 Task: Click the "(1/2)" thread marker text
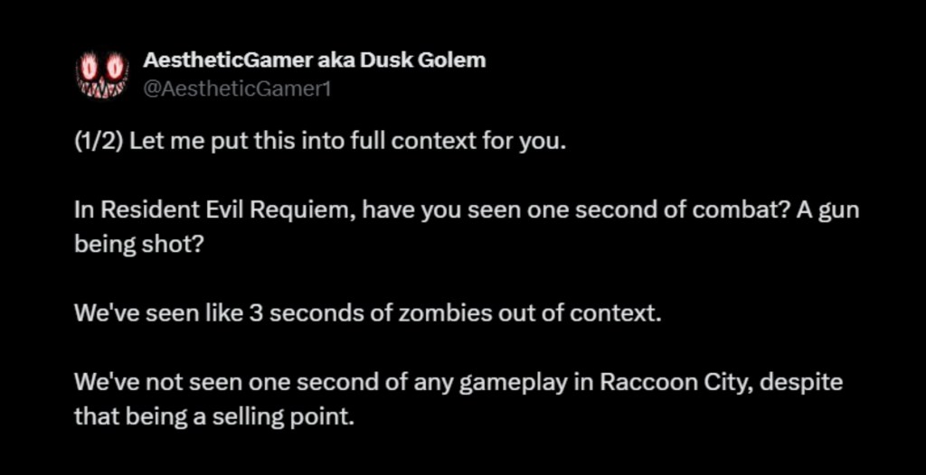99,146
